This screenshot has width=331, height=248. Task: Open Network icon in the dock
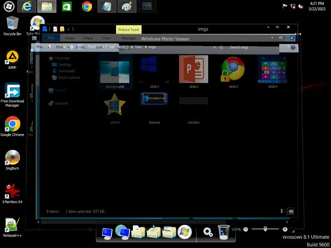[x=122, y=232]
